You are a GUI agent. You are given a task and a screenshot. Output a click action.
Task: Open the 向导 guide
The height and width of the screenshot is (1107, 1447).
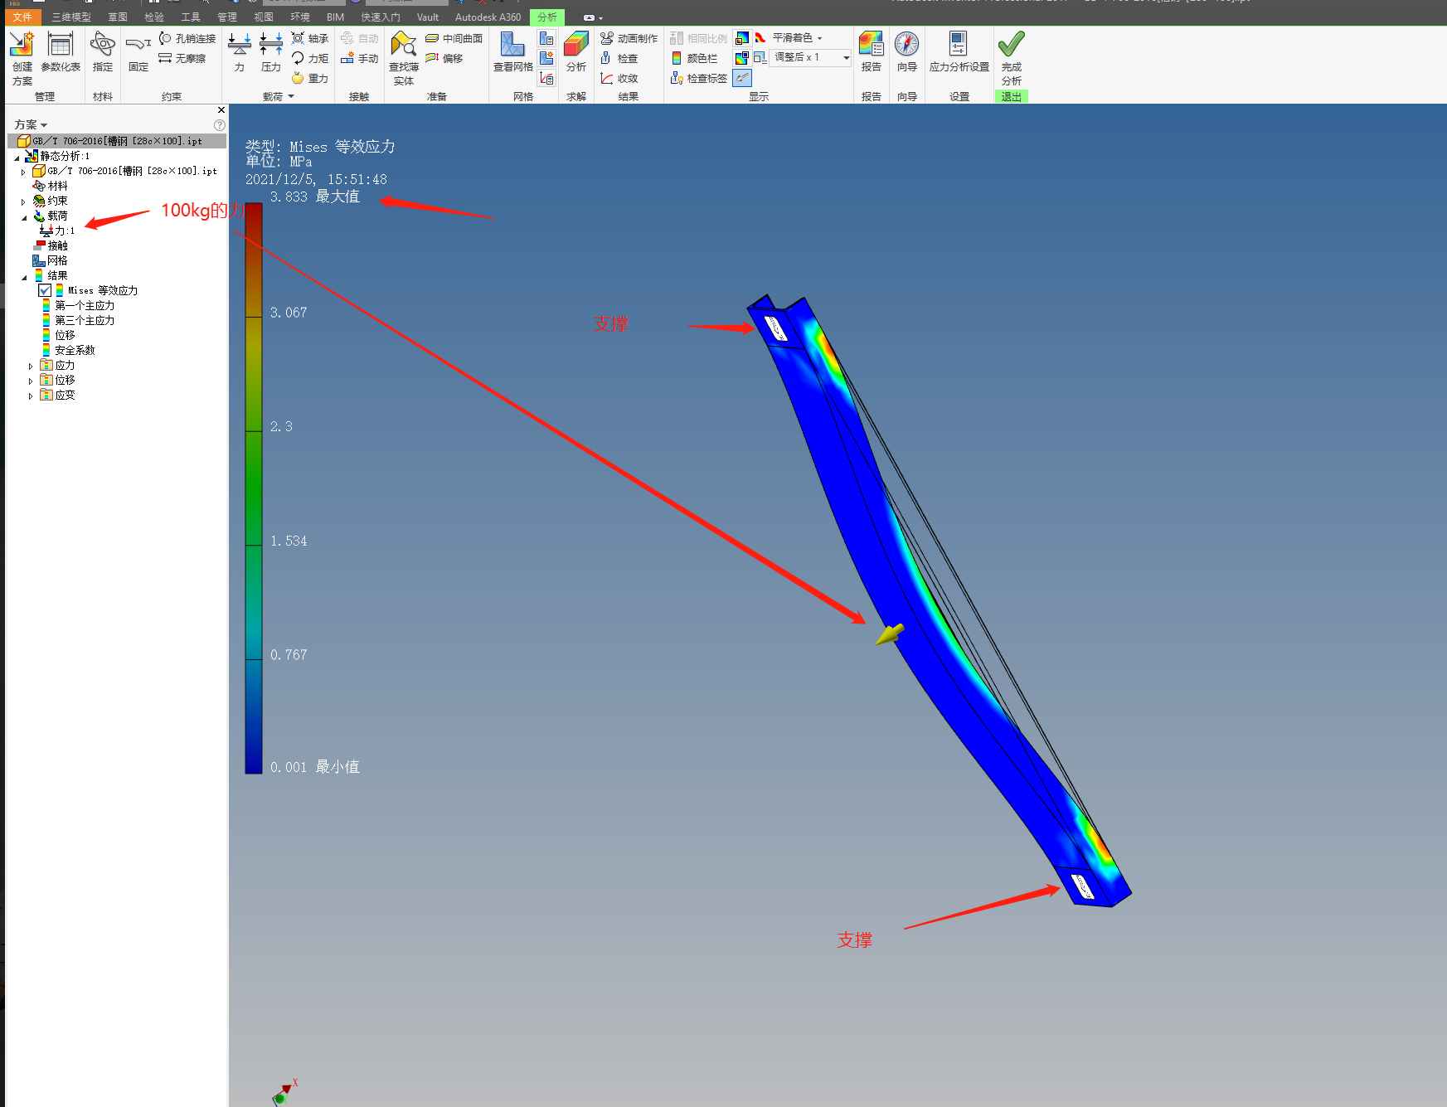[907, 52]
